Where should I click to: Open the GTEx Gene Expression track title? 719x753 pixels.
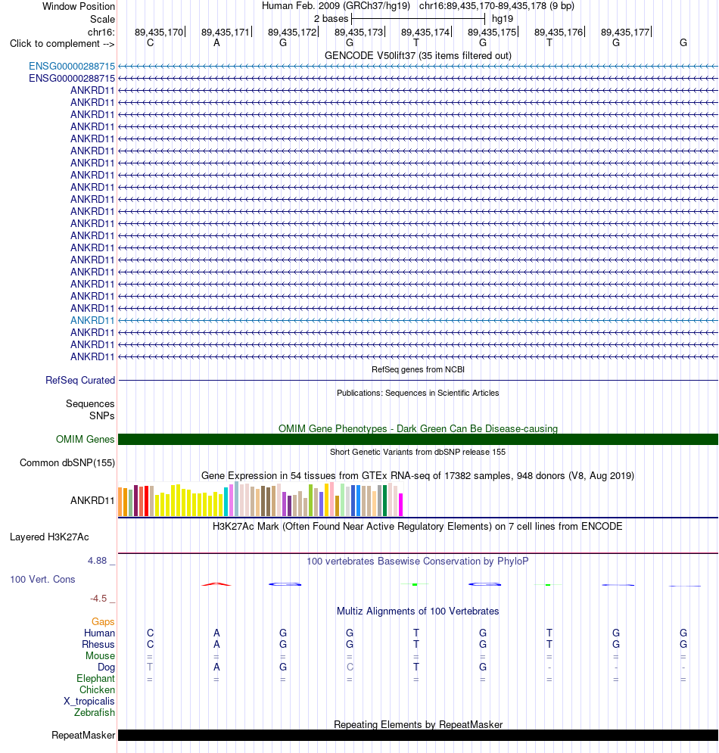[418, 475]
